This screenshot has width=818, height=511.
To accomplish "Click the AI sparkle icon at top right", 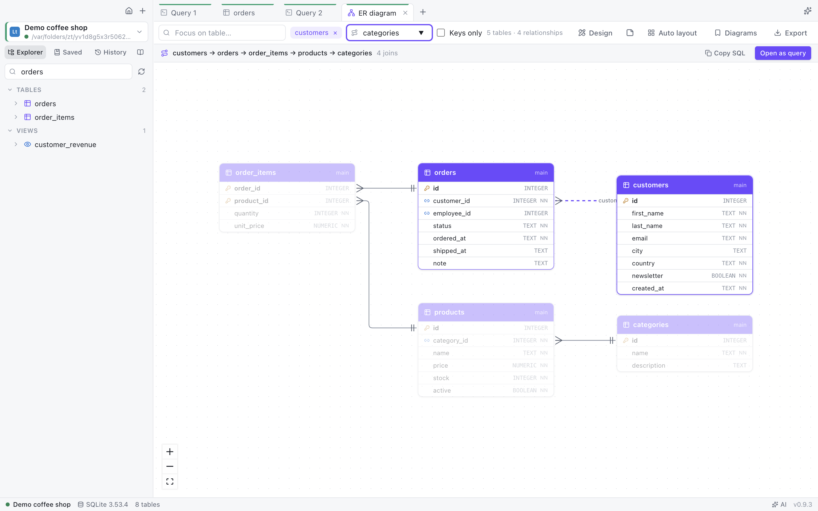I will [807, 11].
